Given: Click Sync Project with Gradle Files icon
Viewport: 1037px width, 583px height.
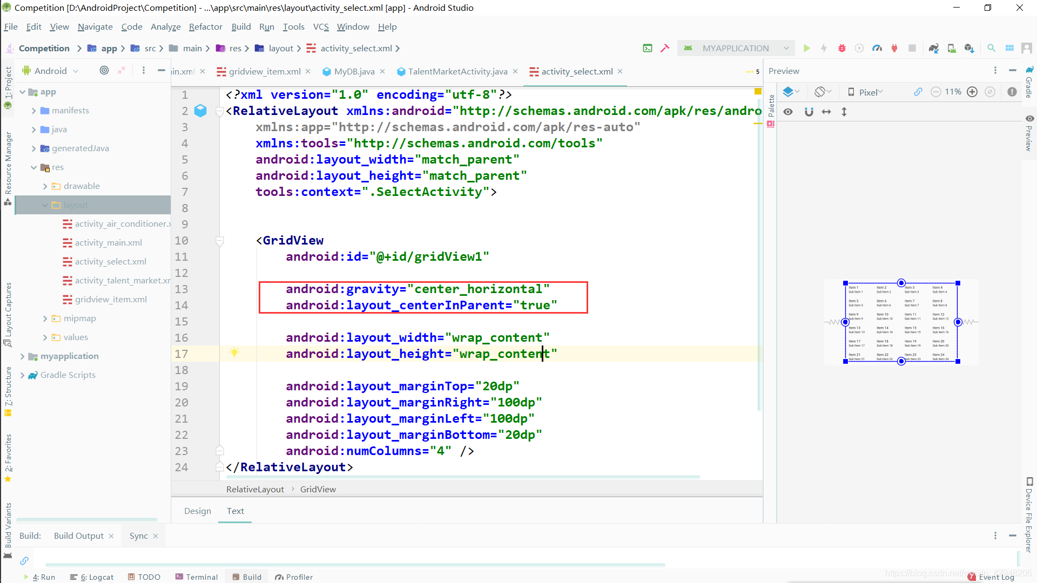Looking at the screenshot, I should [934, 49].
